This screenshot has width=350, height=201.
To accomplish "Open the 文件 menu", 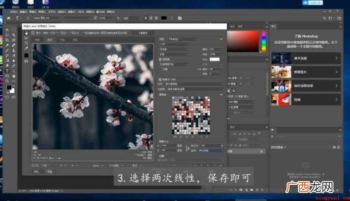I will tap(14, 12).
